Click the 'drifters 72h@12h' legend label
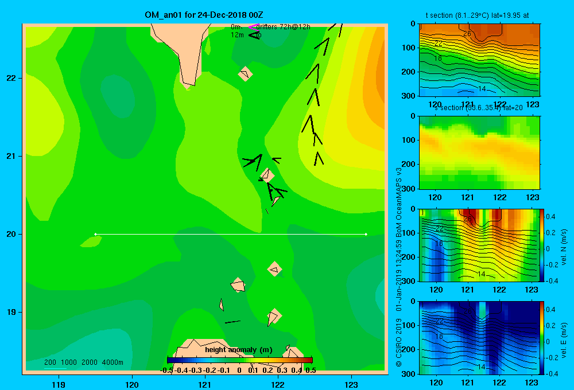This screenshot has height=390, width=574. (x=284, y=27)
